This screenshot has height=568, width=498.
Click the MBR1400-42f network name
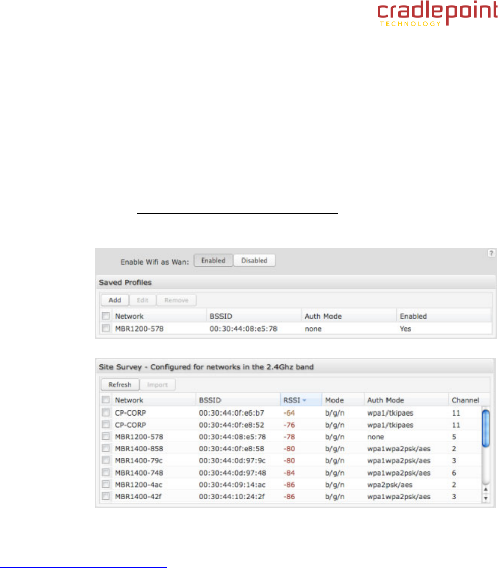(138, 497)
